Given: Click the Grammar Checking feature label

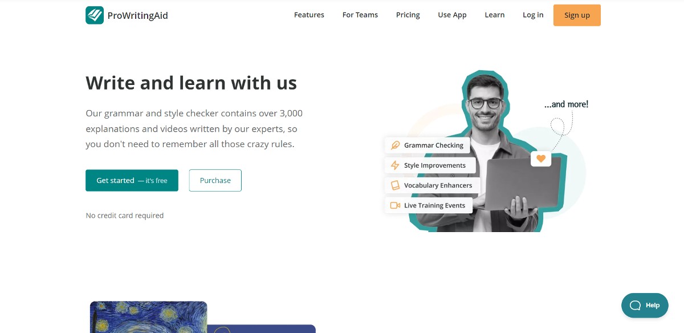Looking at the screenshot, I should pyautogui.click(x=434, y=145).
